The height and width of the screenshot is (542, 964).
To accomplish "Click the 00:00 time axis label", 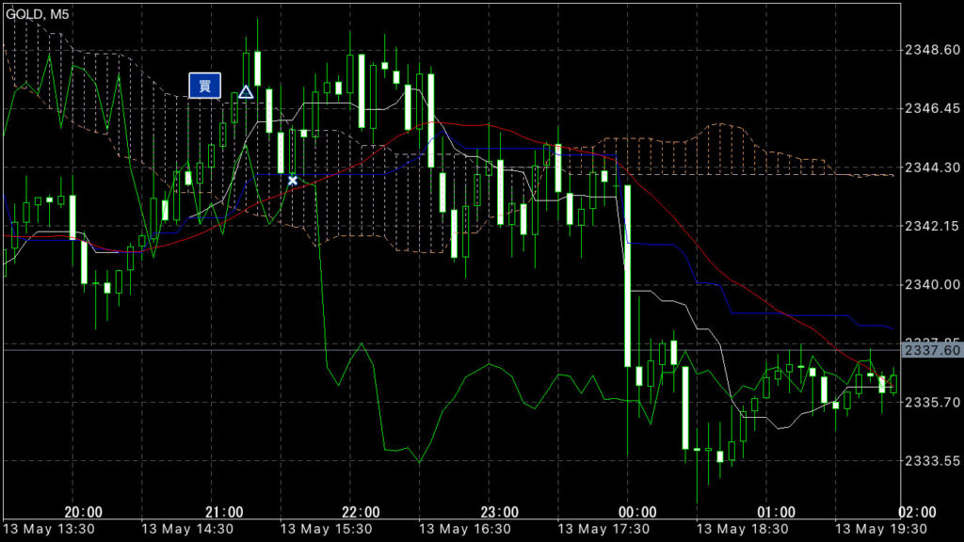I will [x=637, y=512].
